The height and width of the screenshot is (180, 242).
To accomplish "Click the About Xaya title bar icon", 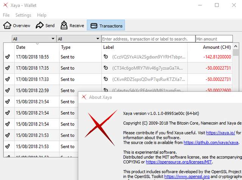I will [x=84, y=97].
